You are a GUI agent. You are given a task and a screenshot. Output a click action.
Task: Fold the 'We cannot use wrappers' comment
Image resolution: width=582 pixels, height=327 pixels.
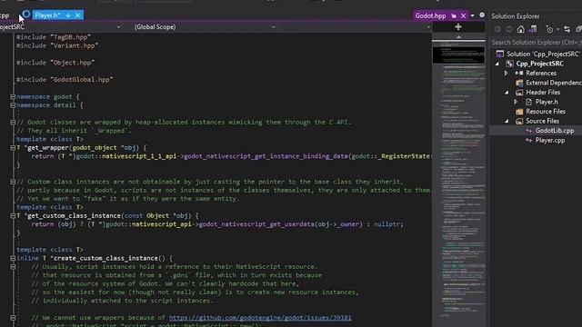[x=13, y=318]
